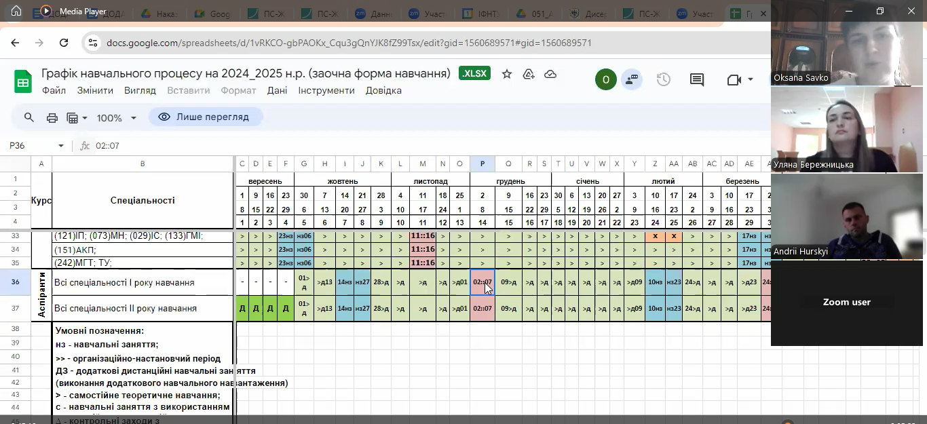The image size is (927, 424).
Task: Open the comments panel icon
Action: pos(697,79)
